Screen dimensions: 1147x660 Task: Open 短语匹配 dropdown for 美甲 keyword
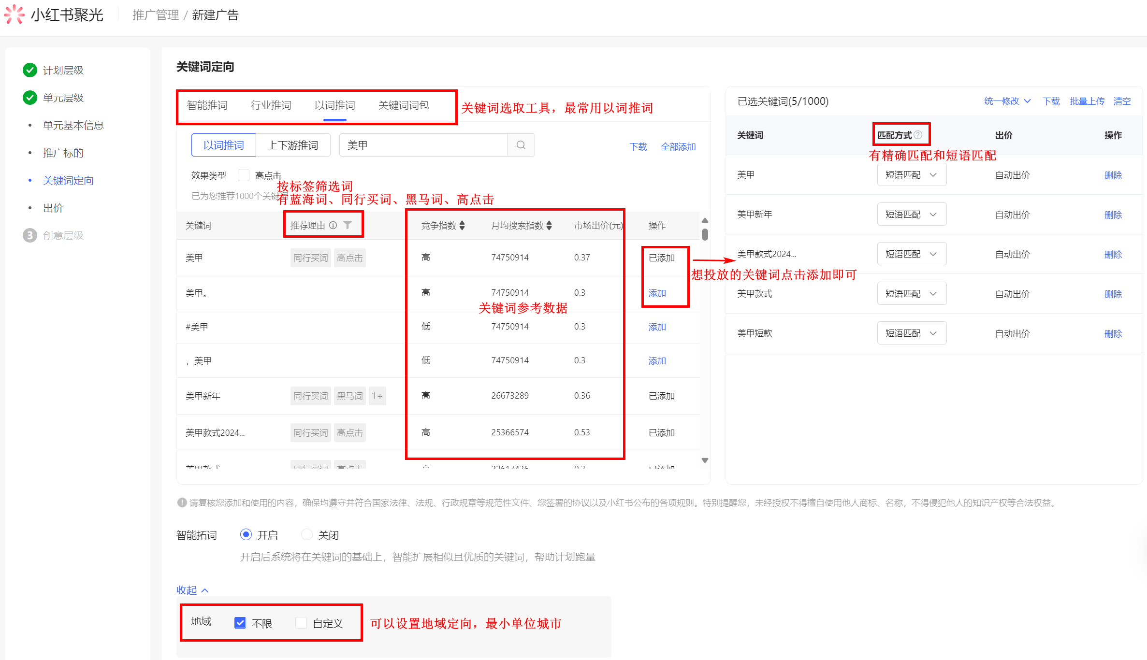click(912, 175)
